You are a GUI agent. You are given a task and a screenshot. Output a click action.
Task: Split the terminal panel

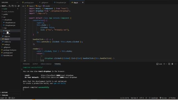point(169,64)
